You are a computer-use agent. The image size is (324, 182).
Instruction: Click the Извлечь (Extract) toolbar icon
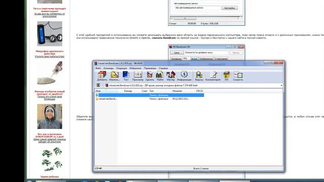pyautogui.click(x=114, y=76)
